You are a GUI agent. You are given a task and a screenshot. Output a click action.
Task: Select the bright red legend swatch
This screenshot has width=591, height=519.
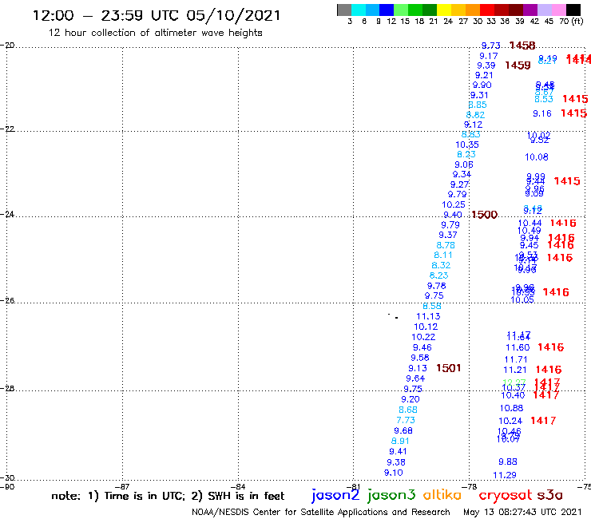487,10
